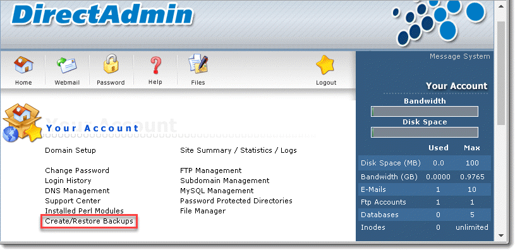Click the 10 E-Mails max value
515x250 pixels.
coord(472,189)
